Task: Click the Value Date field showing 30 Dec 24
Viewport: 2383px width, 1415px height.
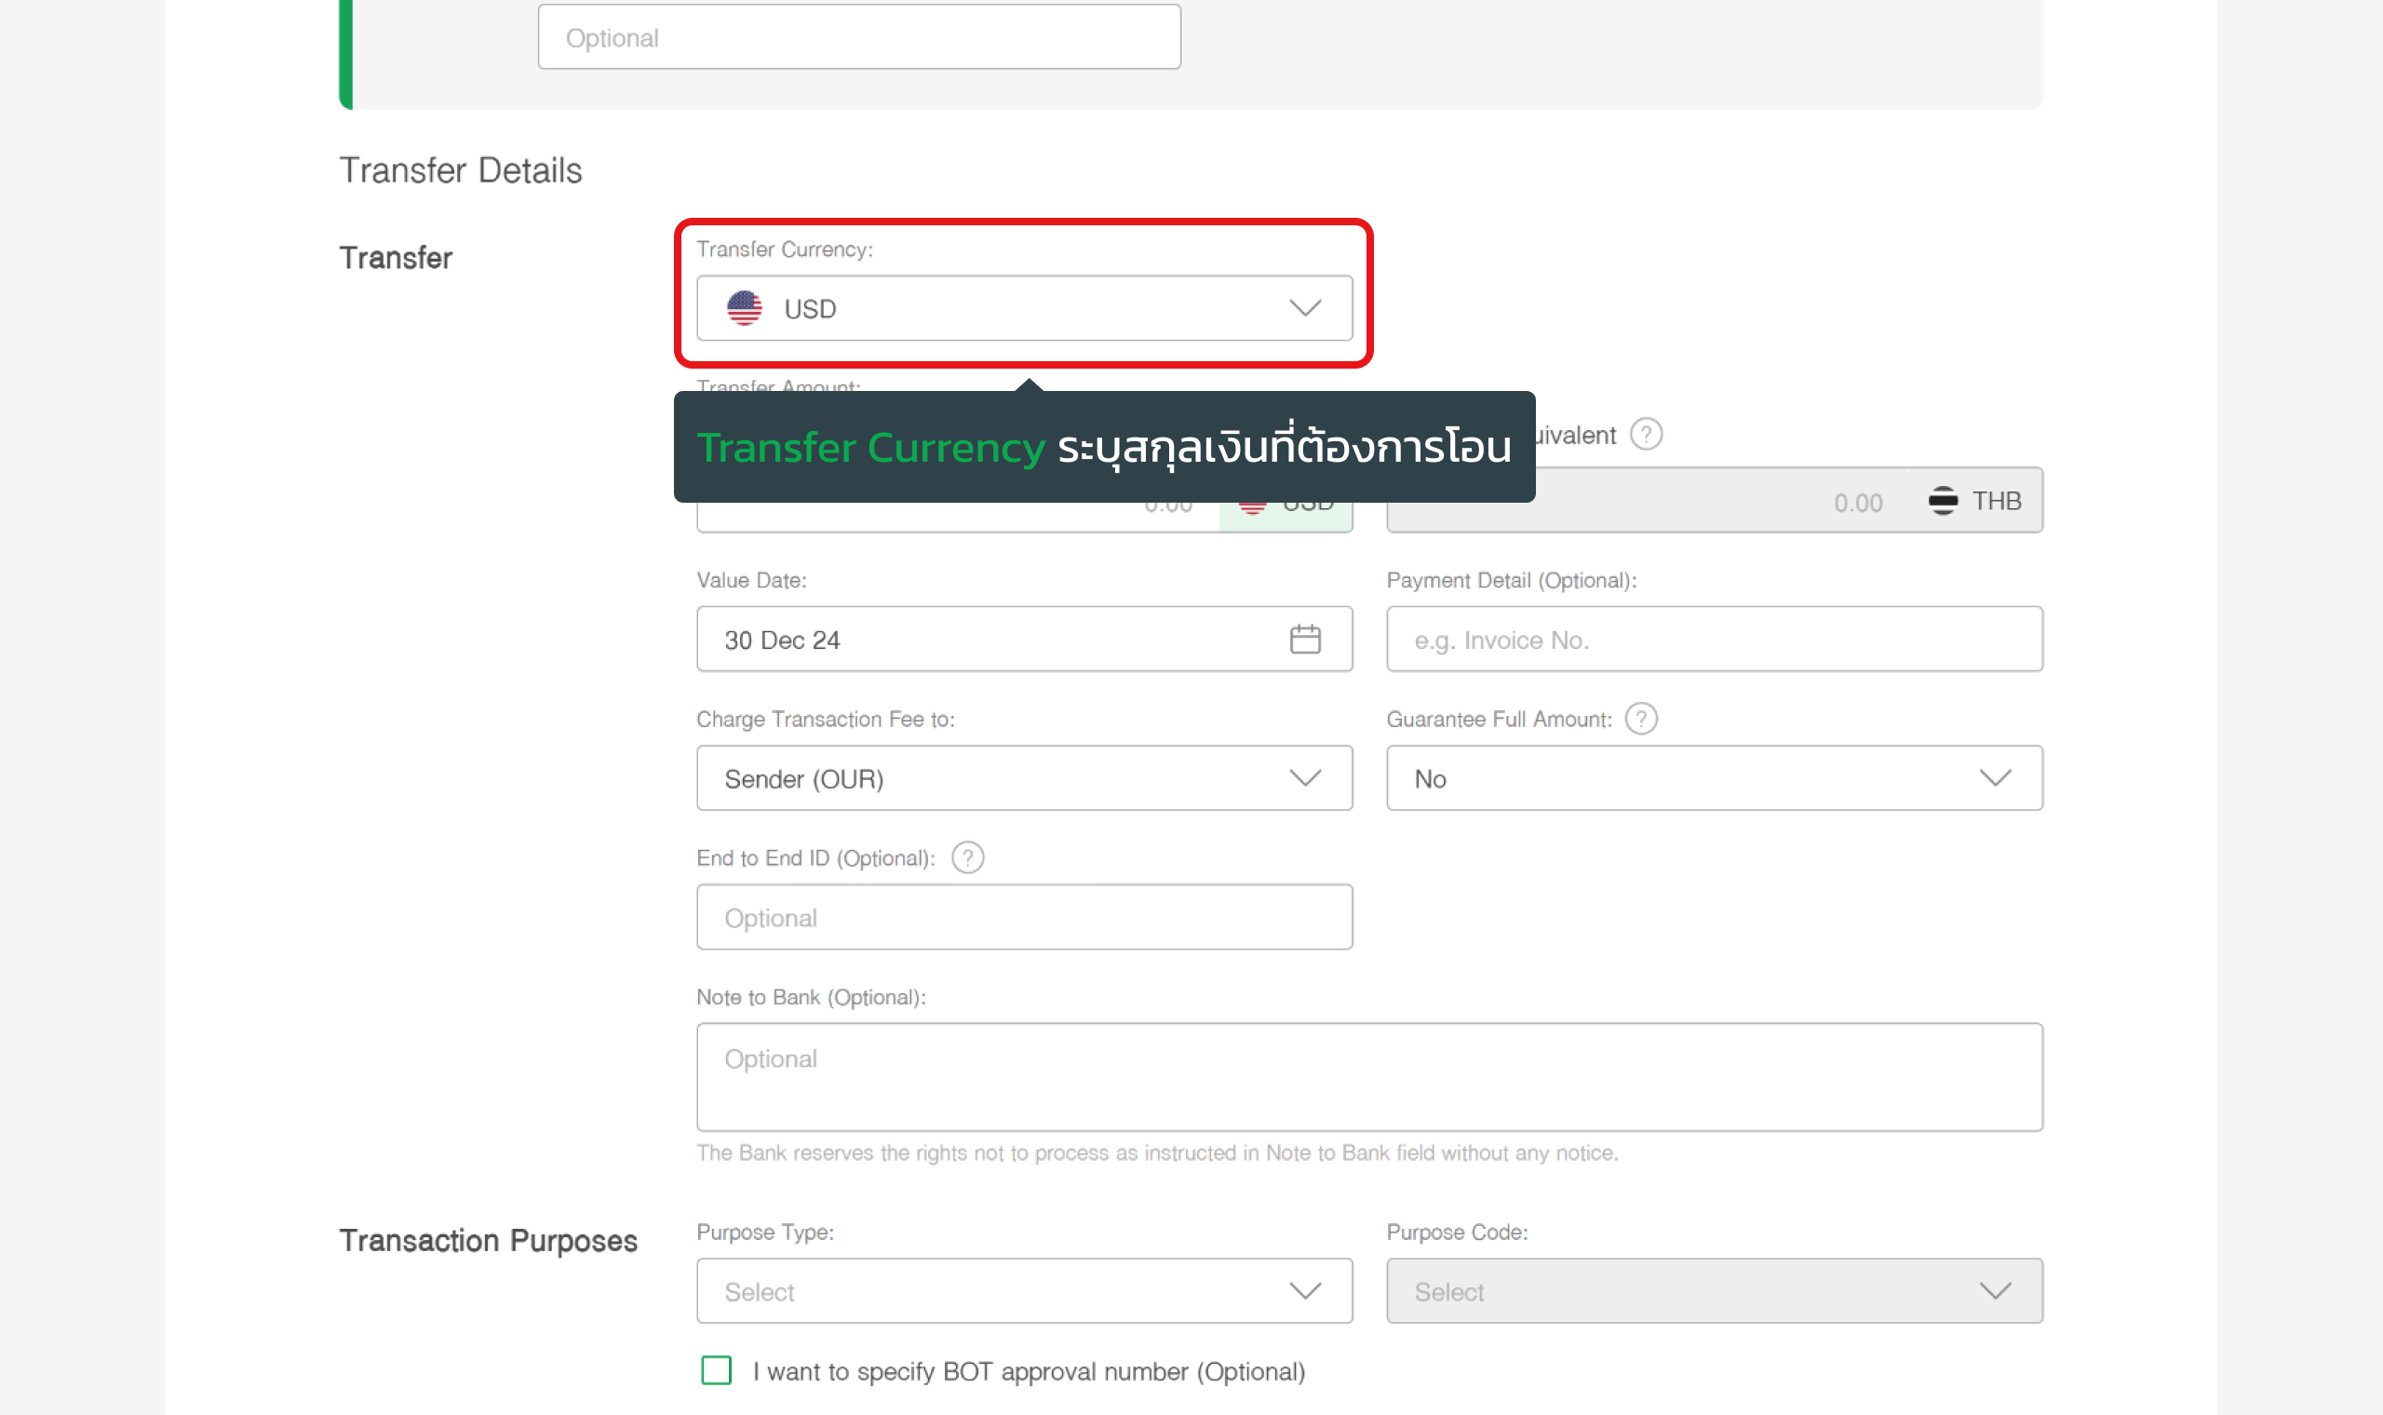Action: (1024, 639)
